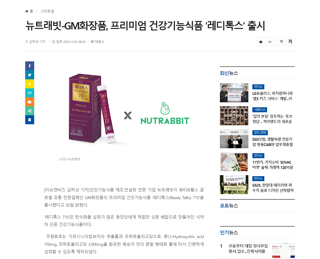320x259 pixels.
Task: Bookmark article with the sidebar icon
Action: [30, 120]
